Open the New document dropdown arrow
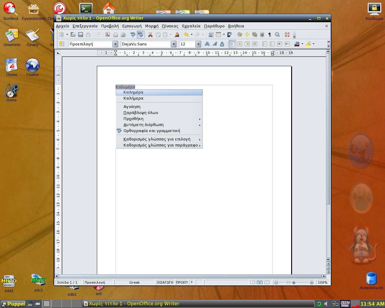385x308 pixels. 67,35
